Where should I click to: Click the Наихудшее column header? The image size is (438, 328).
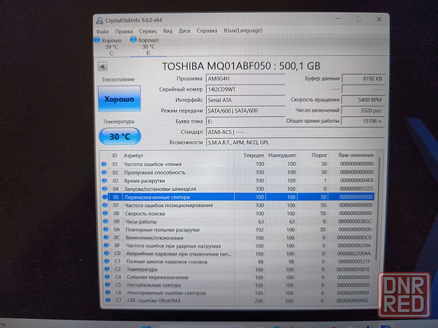point(281,156)
